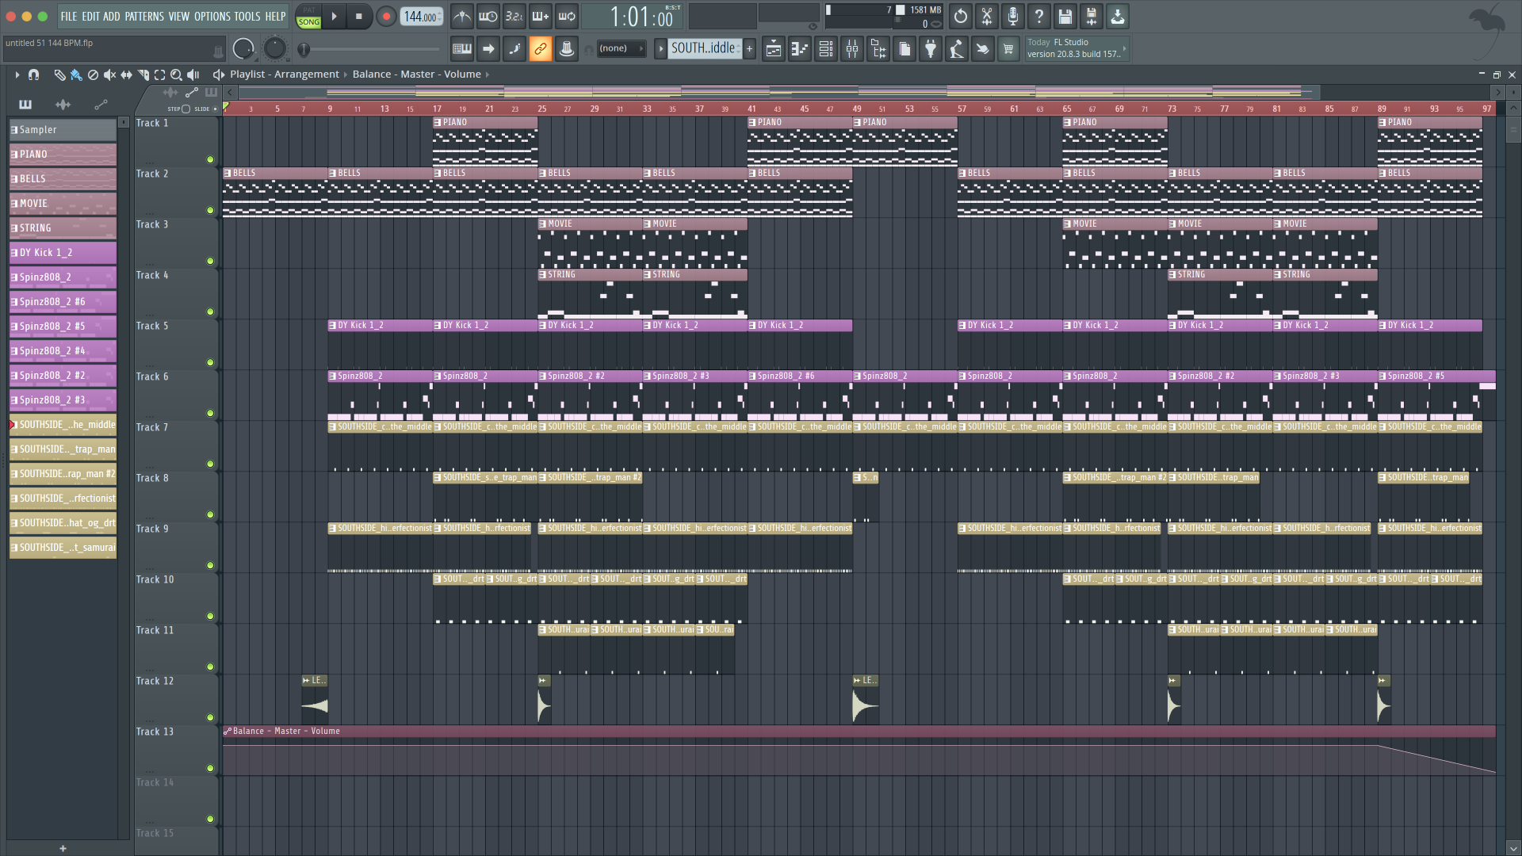The image size is (1522, 856).
Task: Open the touch controllers icon
Action: pos(983,49)
